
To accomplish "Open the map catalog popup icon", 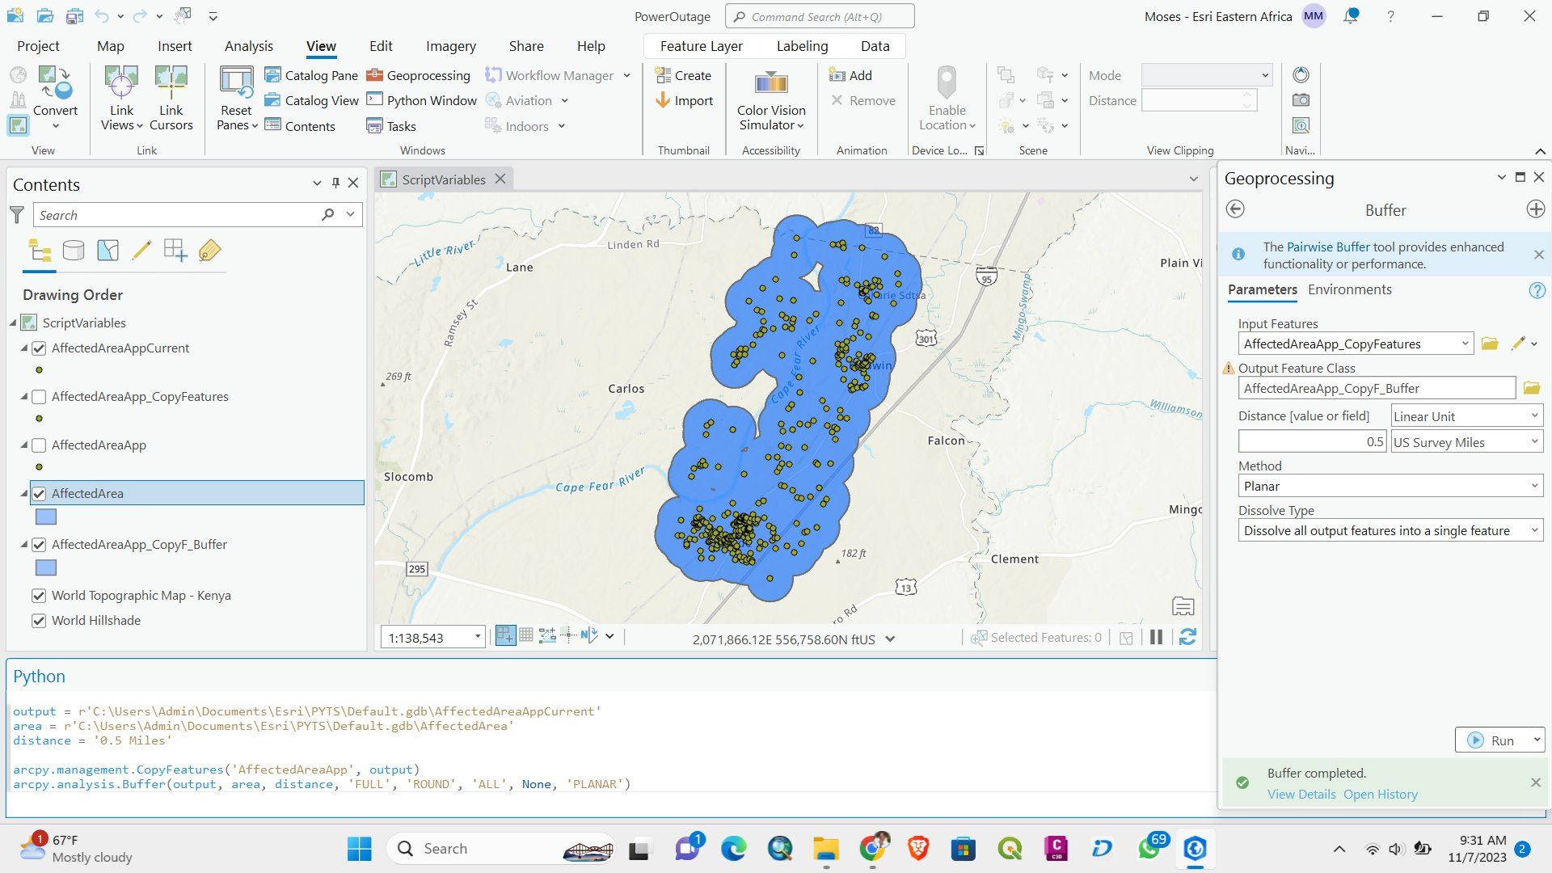I will coord(1183,606).
